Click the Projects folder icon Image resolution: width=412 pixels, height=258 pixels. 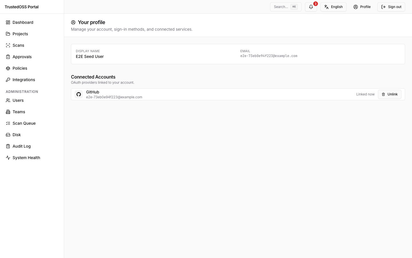point(8,34)
